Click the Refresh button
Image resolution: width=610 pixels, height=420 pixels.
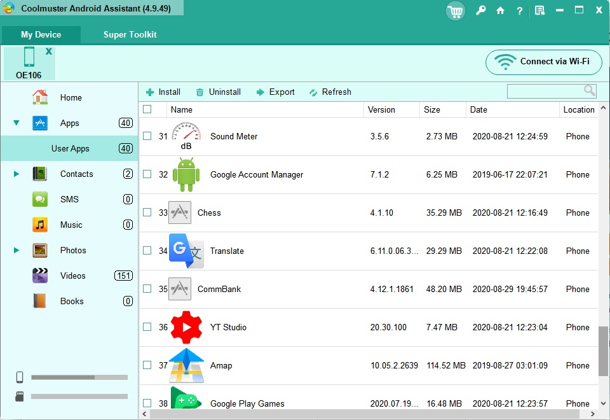pyautogui.click(x=330, y=92)
